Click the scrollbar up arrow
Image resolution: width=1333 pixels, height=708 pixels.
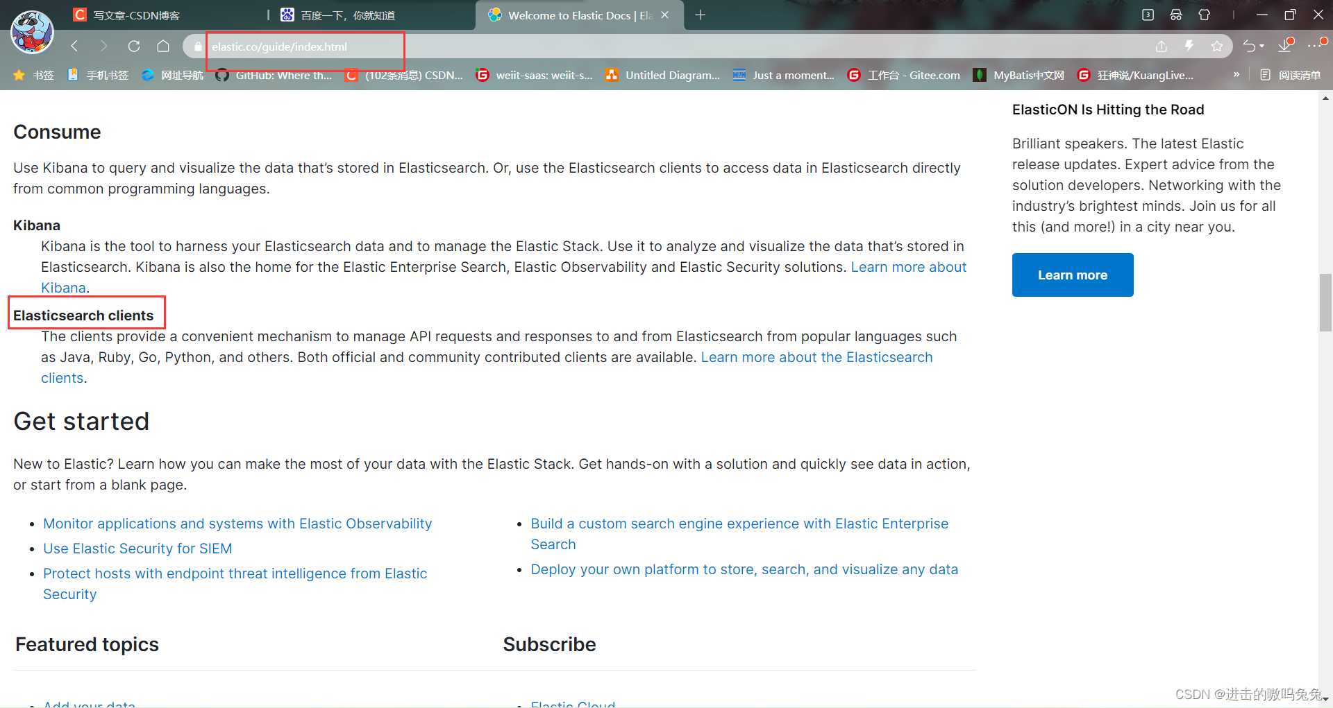click(1325, 98)
